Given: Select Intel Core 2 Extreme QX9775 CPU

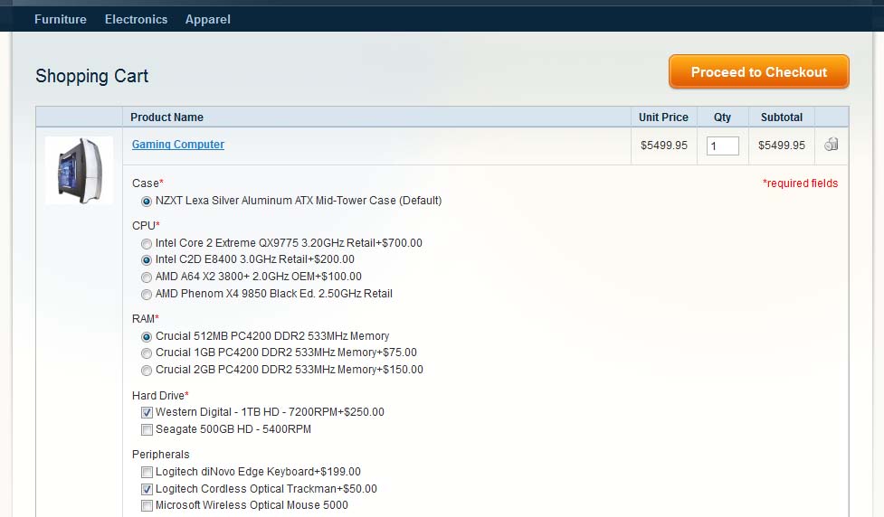Looking at the screenshot, I should pyautogui.click(x=147, y=244).
